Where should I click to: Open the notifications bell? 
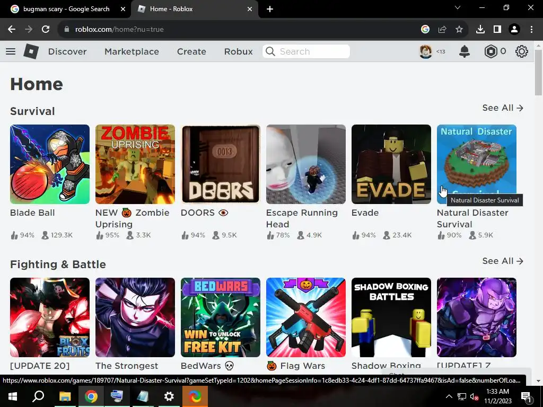coord(465,51)
